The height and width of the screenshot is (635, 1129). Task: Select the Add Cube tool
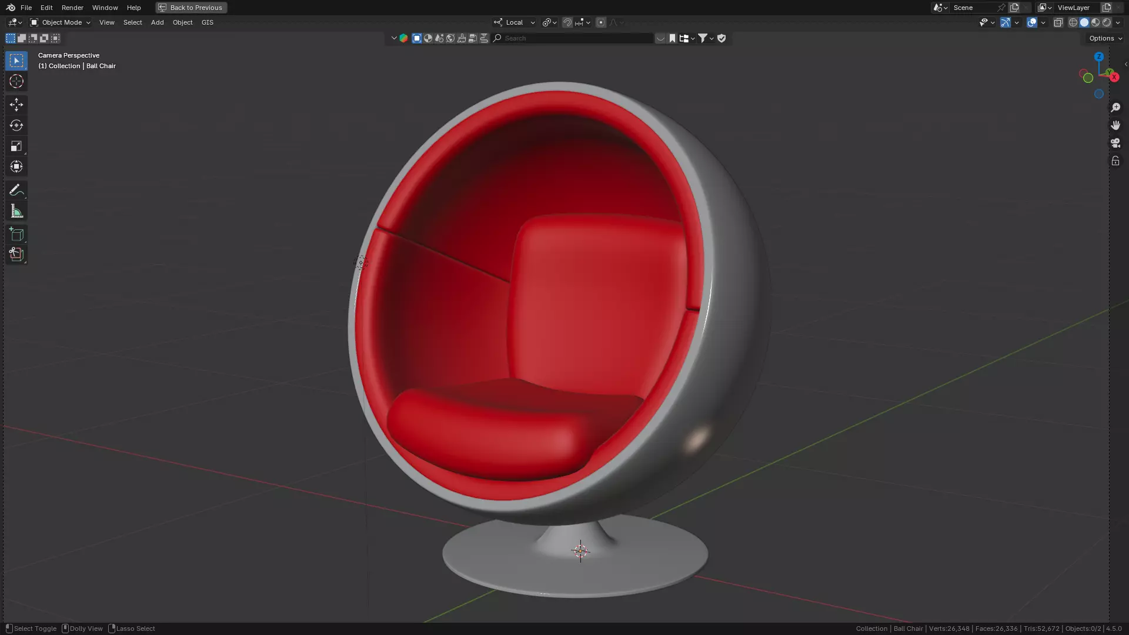point(16,234)
